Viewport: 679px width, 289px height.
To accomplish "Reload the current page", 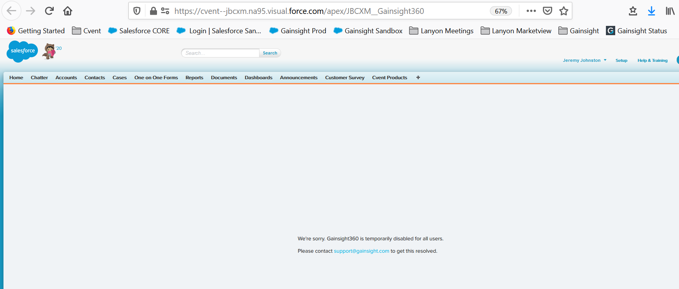I will [x=49, y=11].
